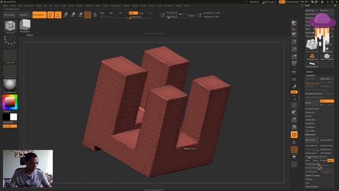
Task: Open the Dots stroke selector
Action: point(10,41)
